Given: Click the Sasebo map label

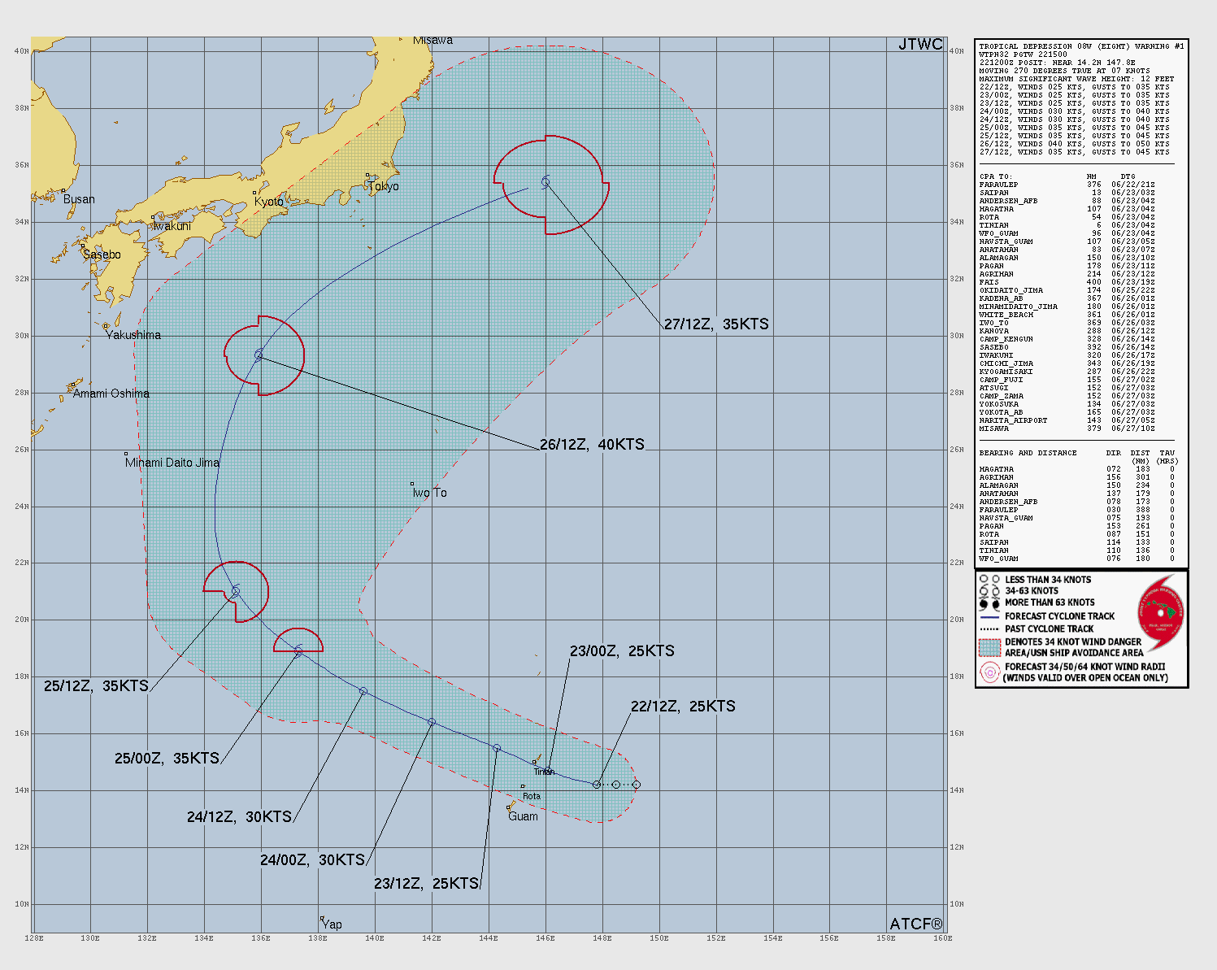Looking at the screenshot, I should point(102,254).
